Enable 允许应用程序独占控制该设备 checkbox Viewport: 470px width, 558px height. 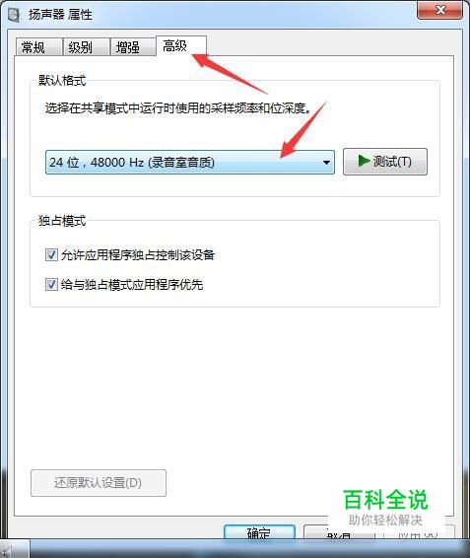point(51,255)
